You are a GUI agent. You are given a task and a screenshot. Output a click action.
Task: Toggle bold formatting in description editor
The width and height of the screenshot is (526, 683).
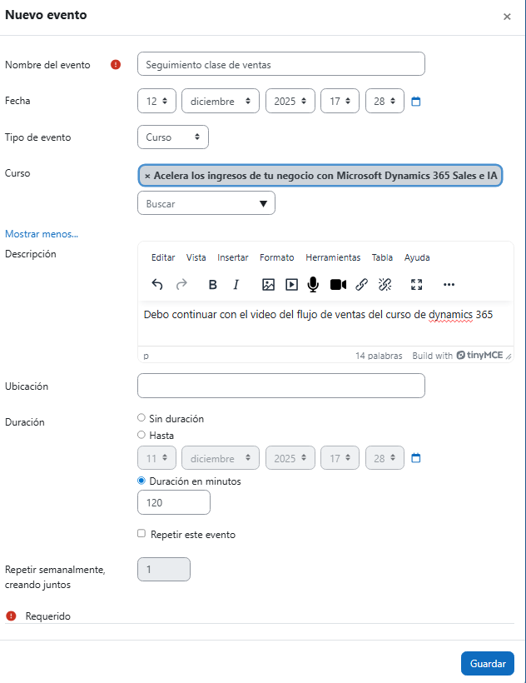pyautogui.click(x=213, y=284)
